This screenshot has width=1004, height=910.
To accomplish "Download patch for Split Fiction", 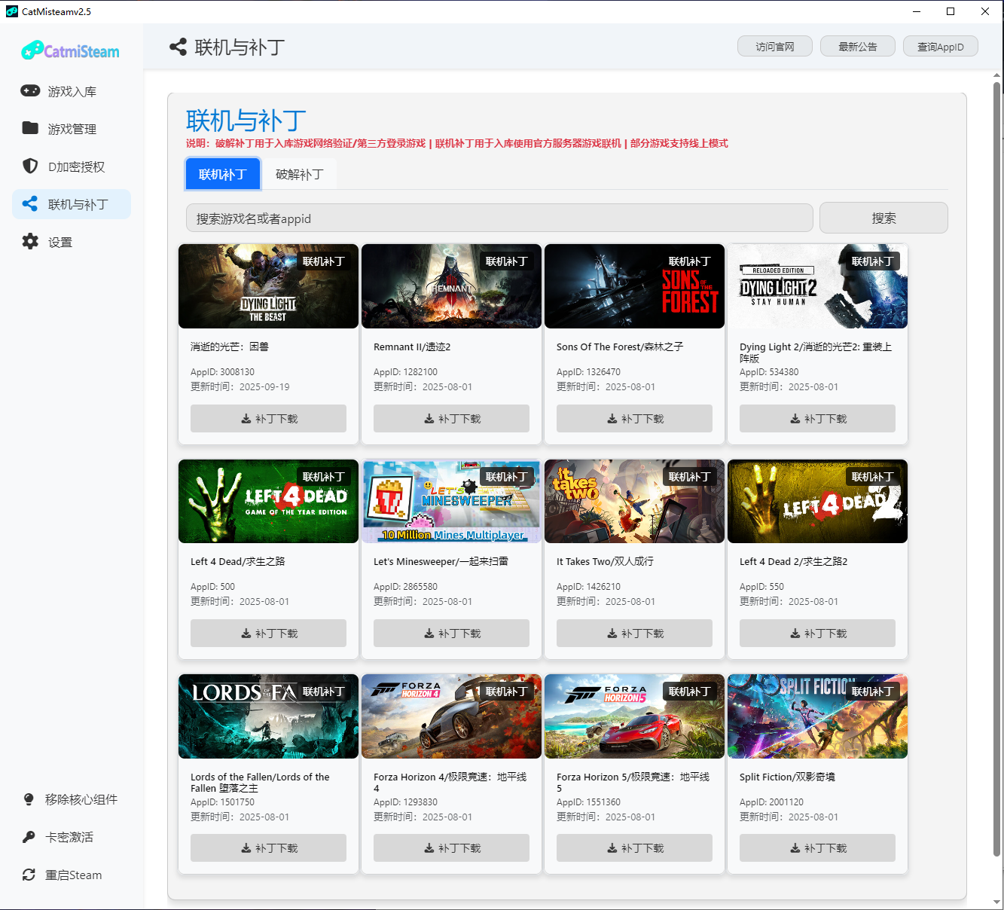I will [x=817, y=847].
